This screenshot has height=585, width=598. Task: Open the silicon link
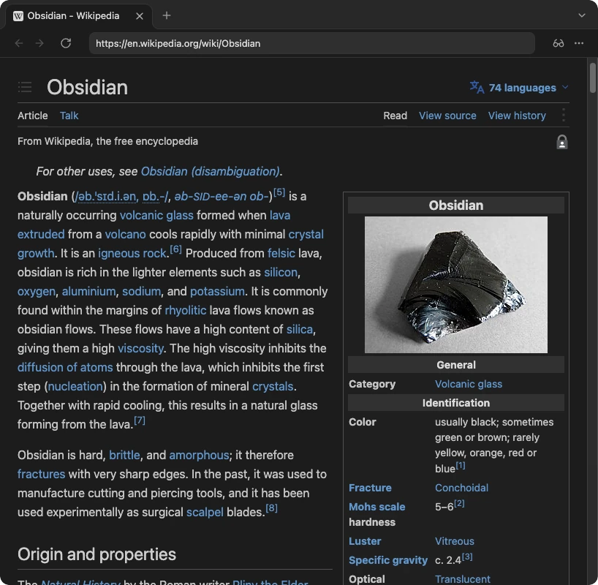(x=281, y=273)
